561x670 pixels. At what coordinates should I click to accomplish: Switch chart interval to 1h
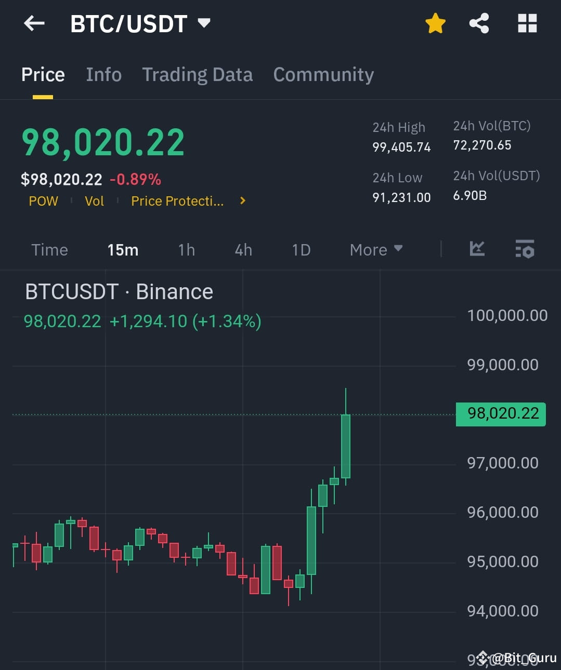tap(186, 250)
